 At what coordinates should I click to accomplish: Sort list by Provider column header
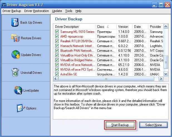156,27
